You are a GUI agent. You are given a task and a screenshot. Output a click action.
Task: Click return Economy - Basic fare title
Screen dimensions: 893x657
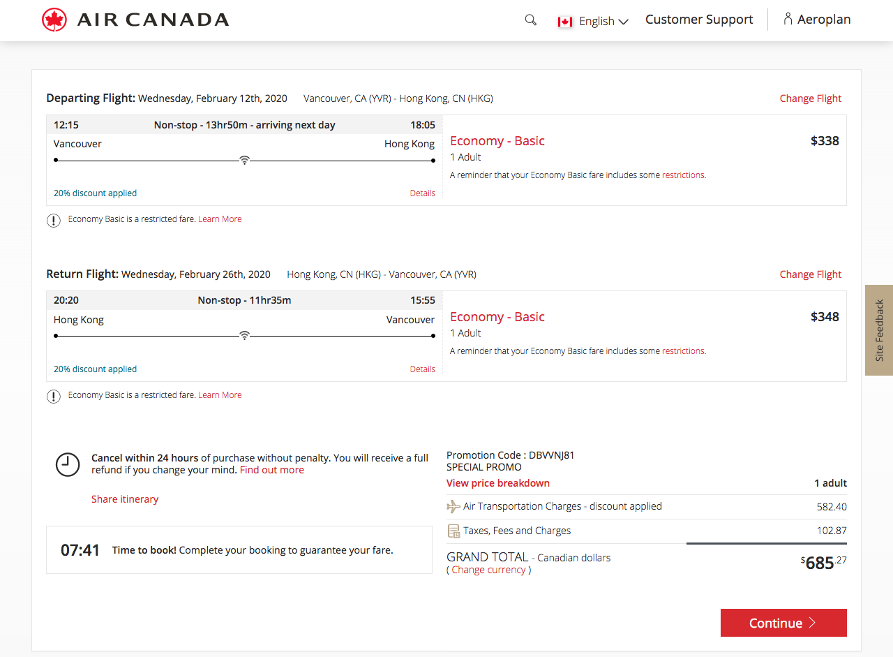coord(497,317)
